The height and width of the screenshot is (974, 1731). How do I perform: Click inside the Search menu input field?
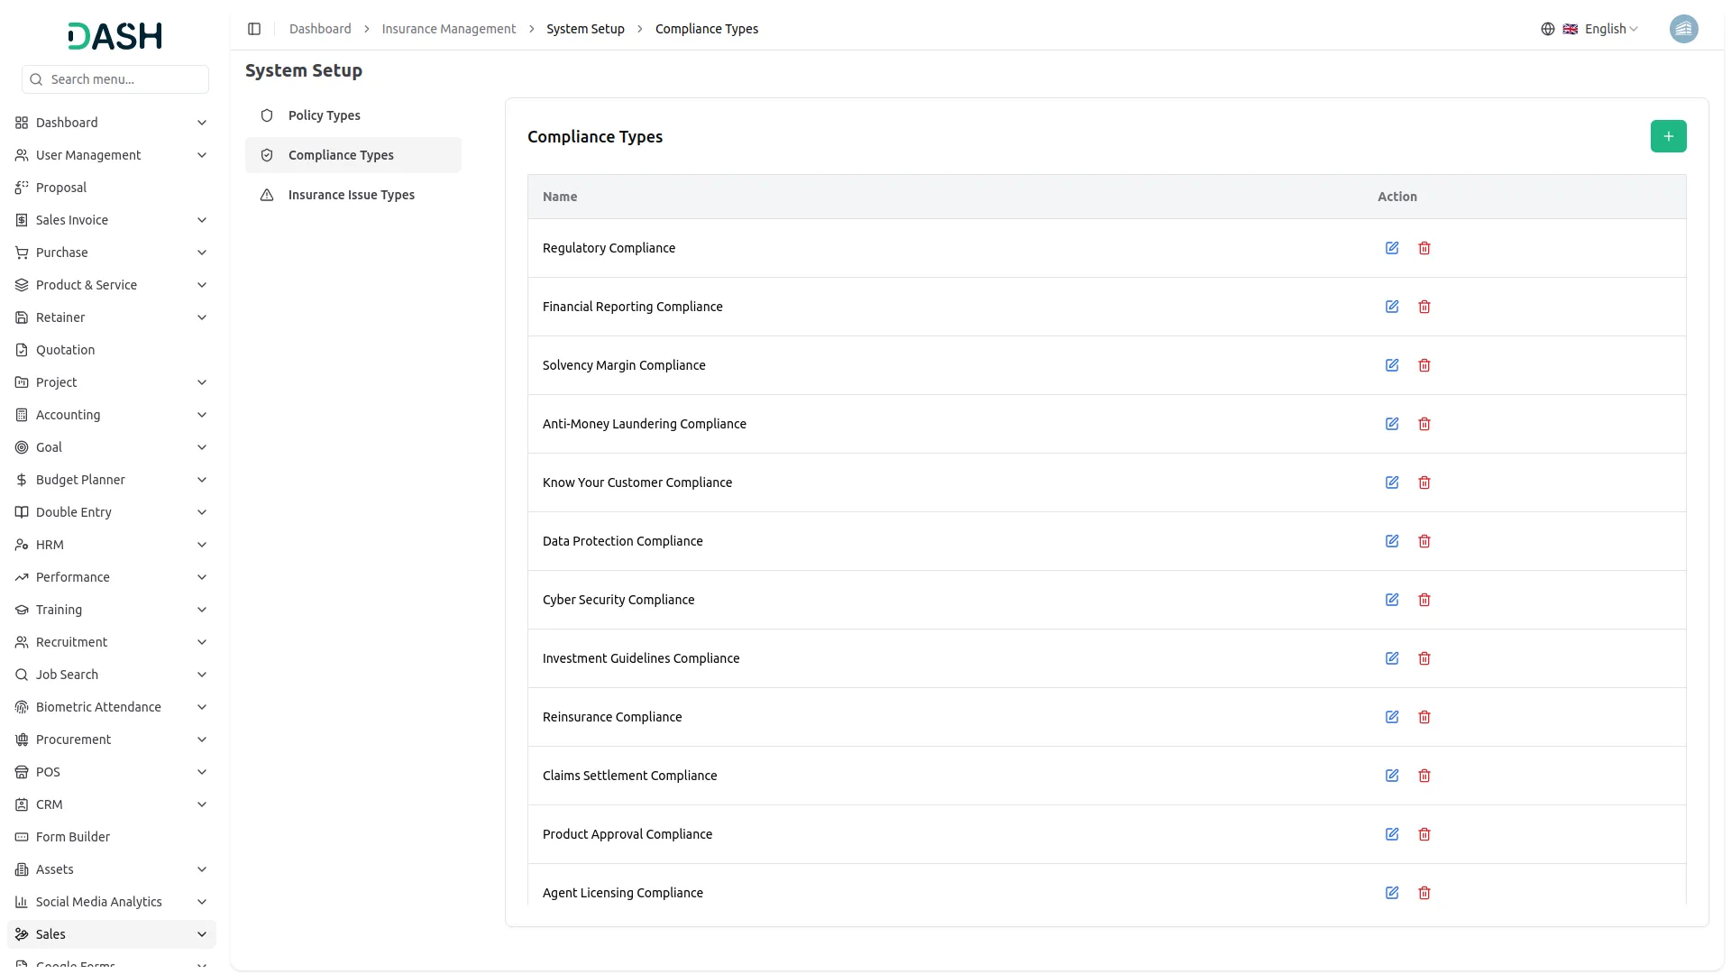coord(115,79)
